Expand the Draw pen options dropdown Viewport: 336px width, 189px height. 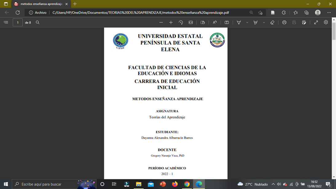click(247, 22)
